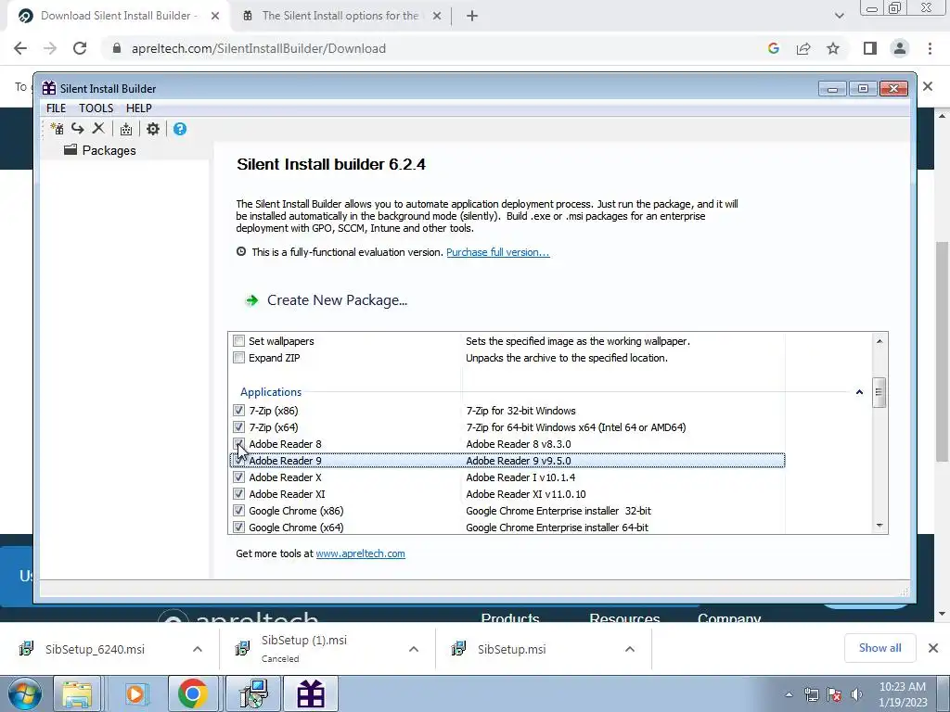Image resolution: width=950 pixels, height=712 pixels.
Task: Select the Adobe Reader 9 v9.5.0 description
Action: tap(519, 461)
